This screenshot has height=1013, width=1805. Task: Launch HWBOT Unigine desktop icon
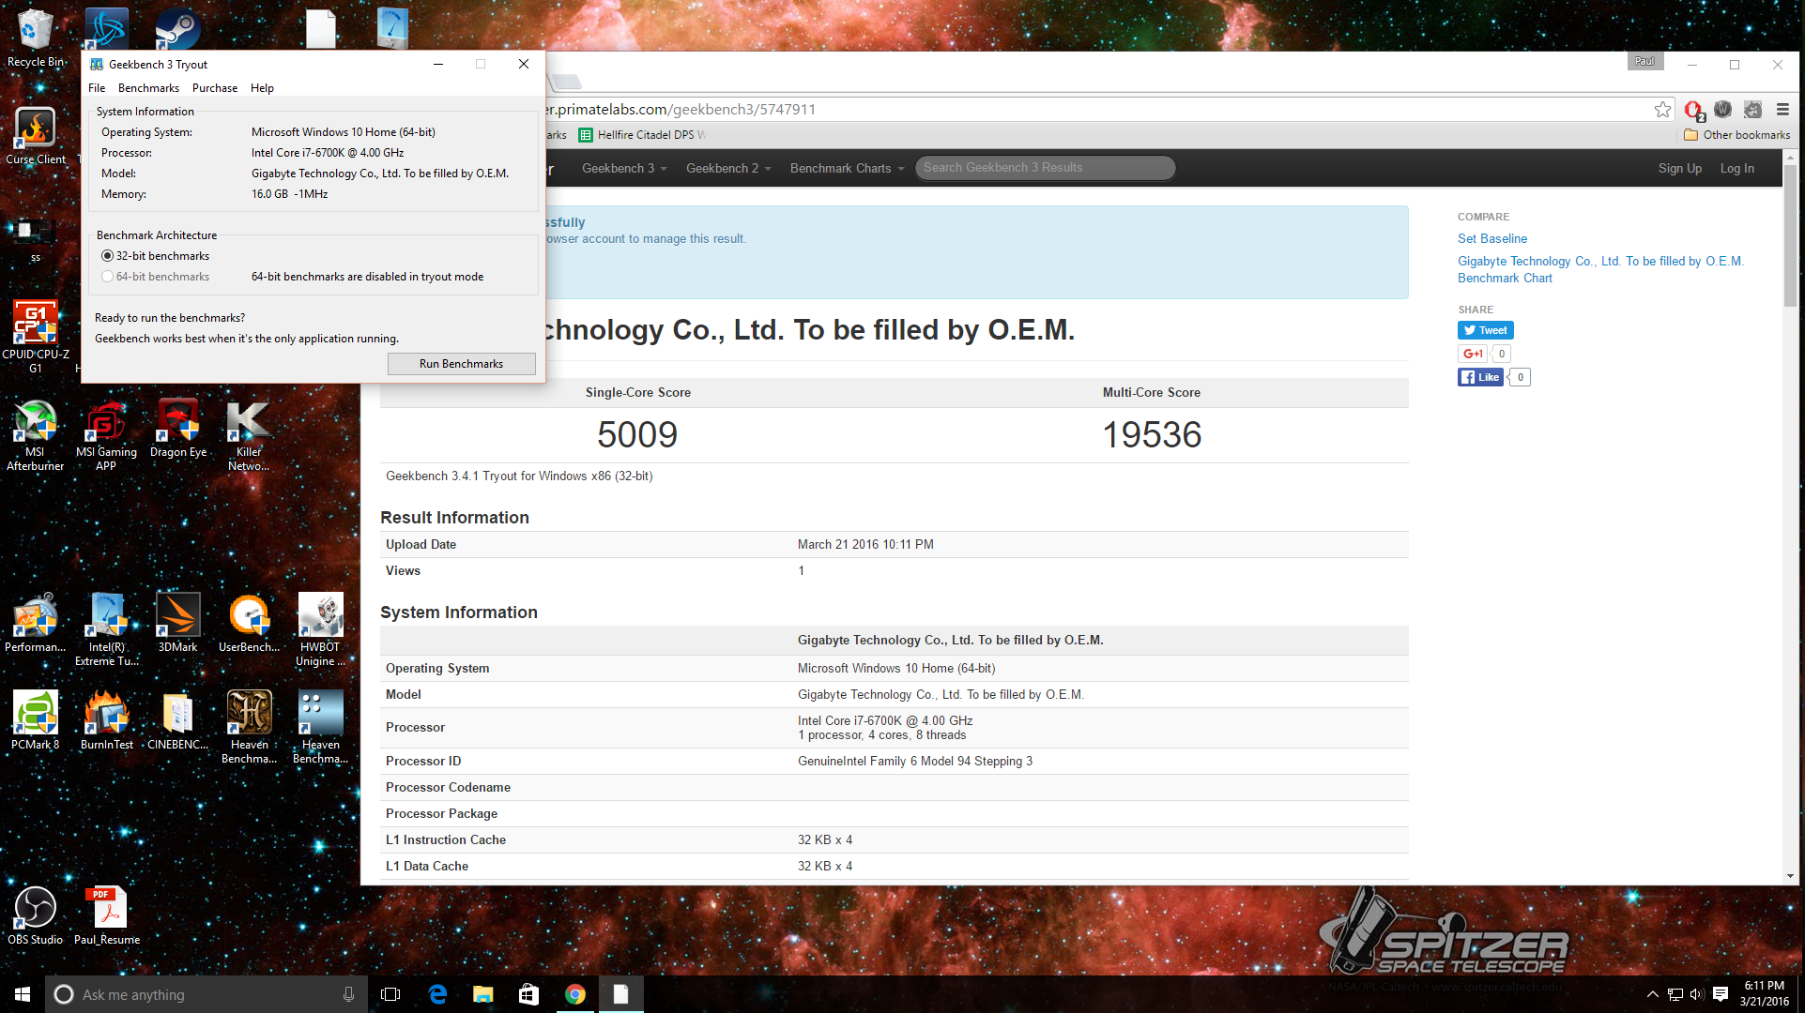tap(320, 629)
